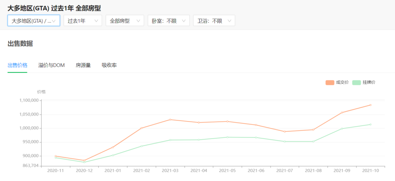The image size is (395, 181).
Task: Click the 2021-08 x-axis label
Action: click(x=313, y=170)
